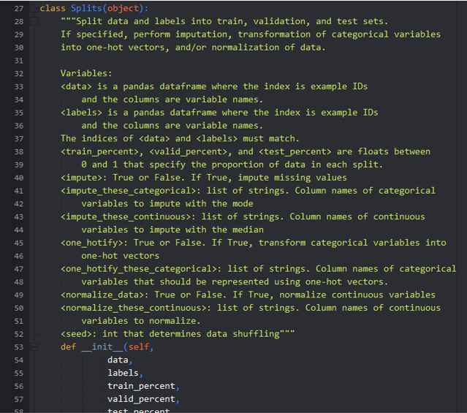This screenshot has width=467, height=413.
Task: Collapse the __init__ definition fold marker
Action: point(34,346)
